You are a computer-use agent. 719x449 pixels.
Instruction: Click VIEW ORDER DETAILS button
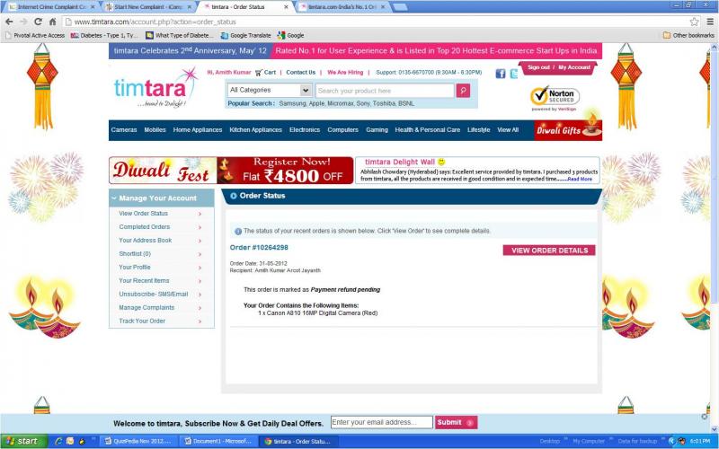(549, 251)
